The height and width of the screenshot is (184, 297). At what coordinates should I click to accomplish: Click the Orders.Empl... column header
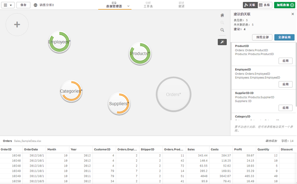click(127, 149)
